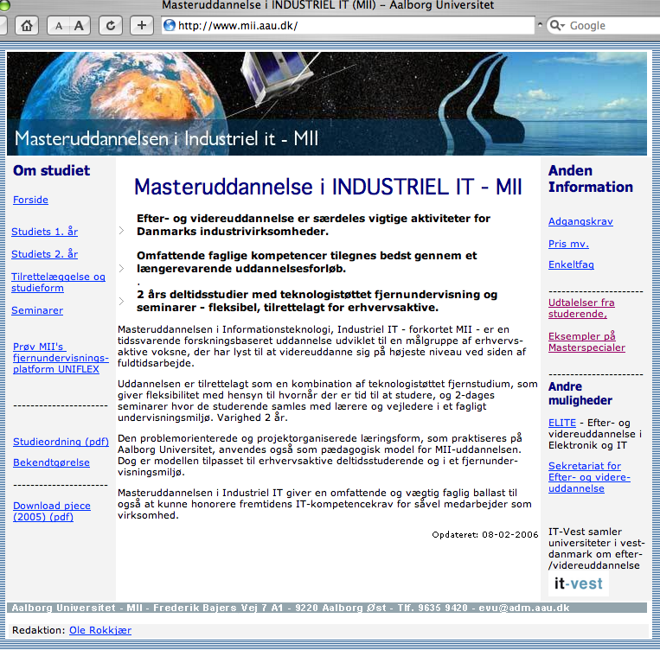Open the Google search magnifier menu
This screenshot has height=650, width=660.
[x=558, y=26]
